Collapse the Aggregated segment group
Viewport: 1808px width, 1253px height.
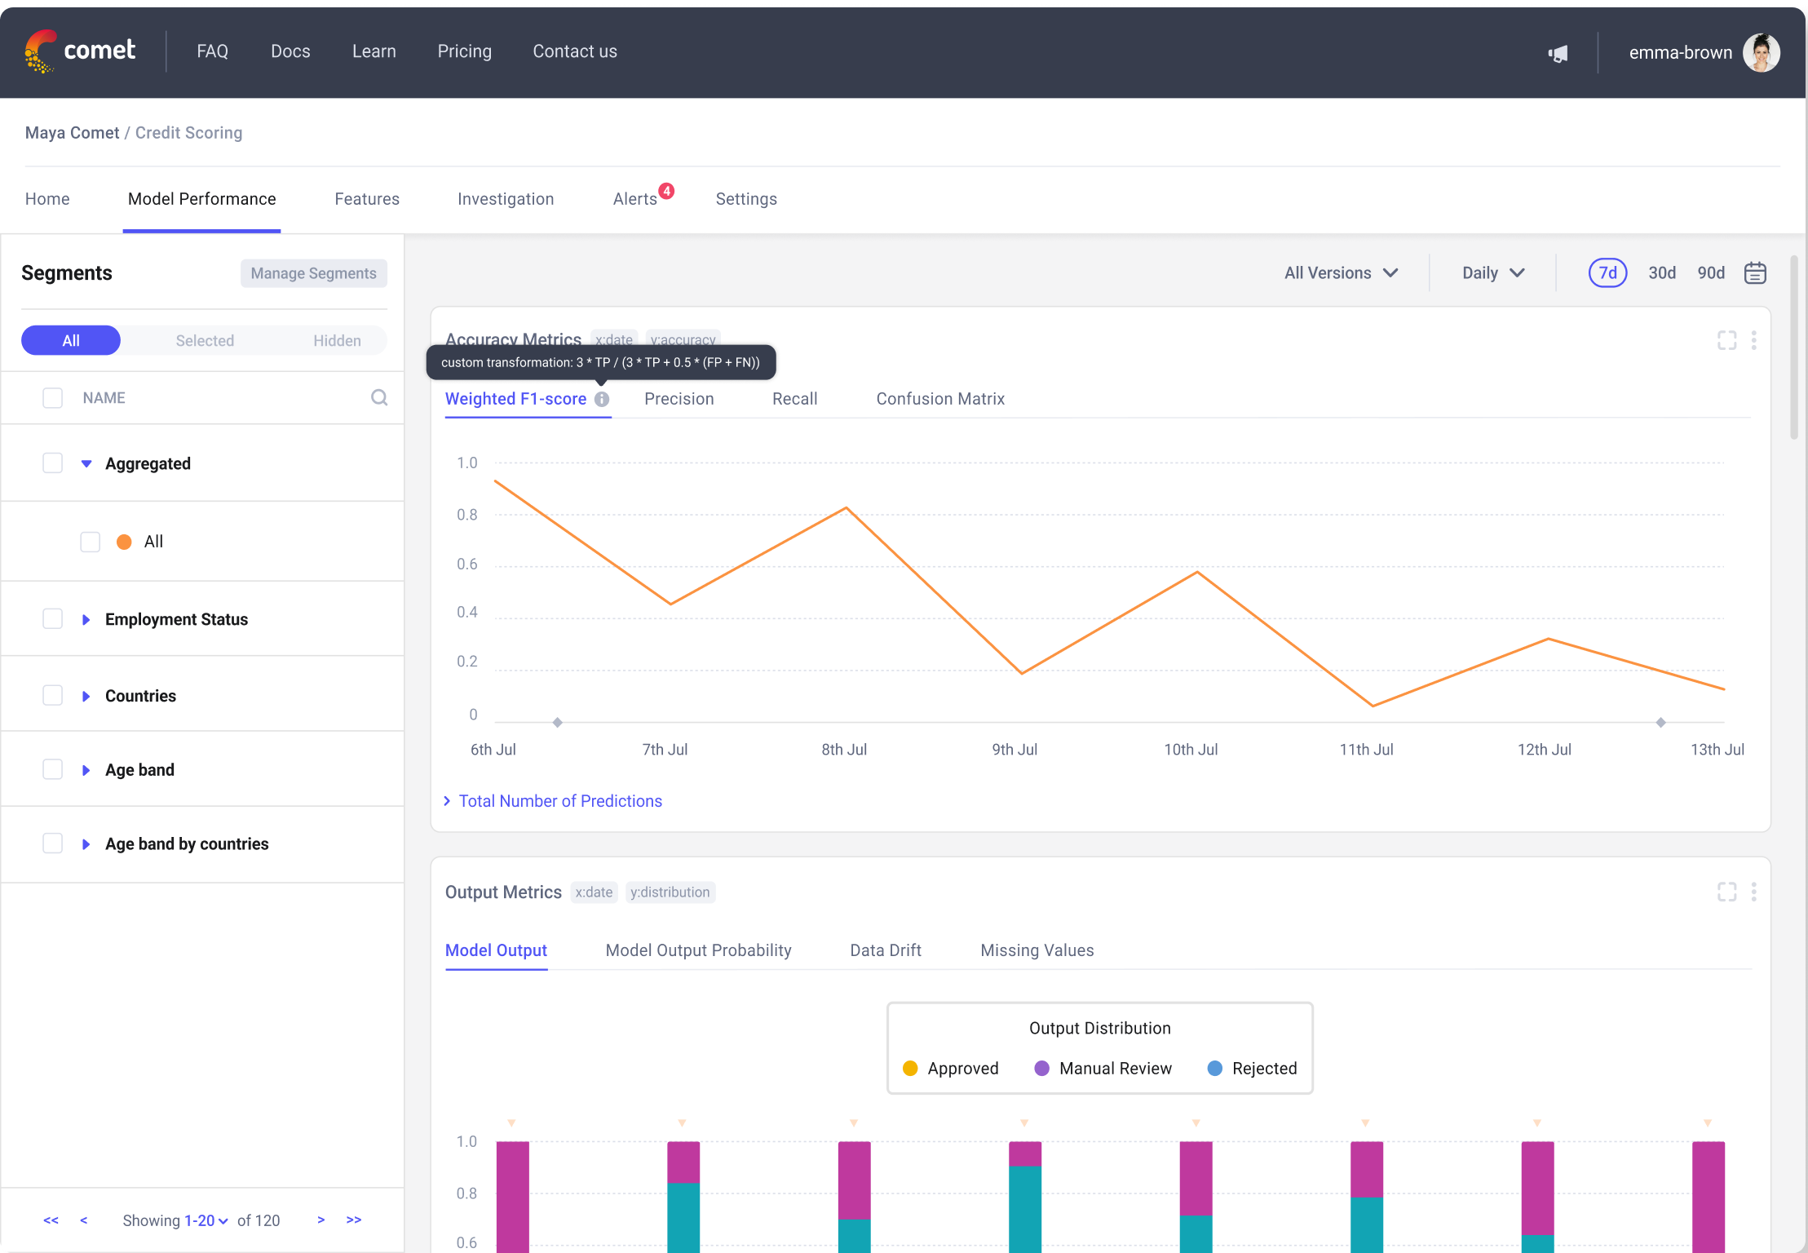pyautogui.click(x=86, y=463)
